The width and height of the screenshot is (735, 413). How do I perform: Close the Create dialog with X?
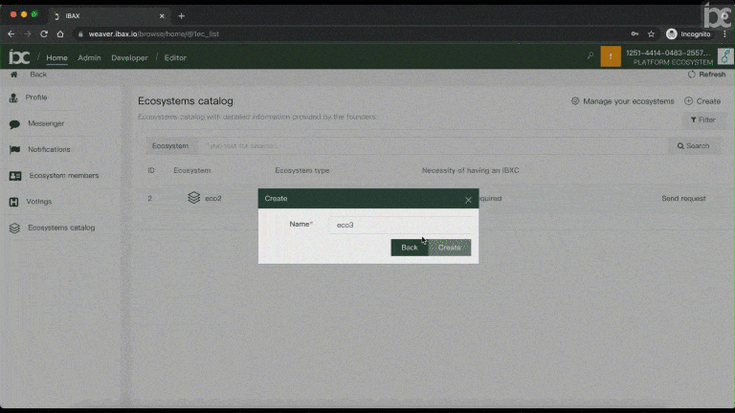468,200
